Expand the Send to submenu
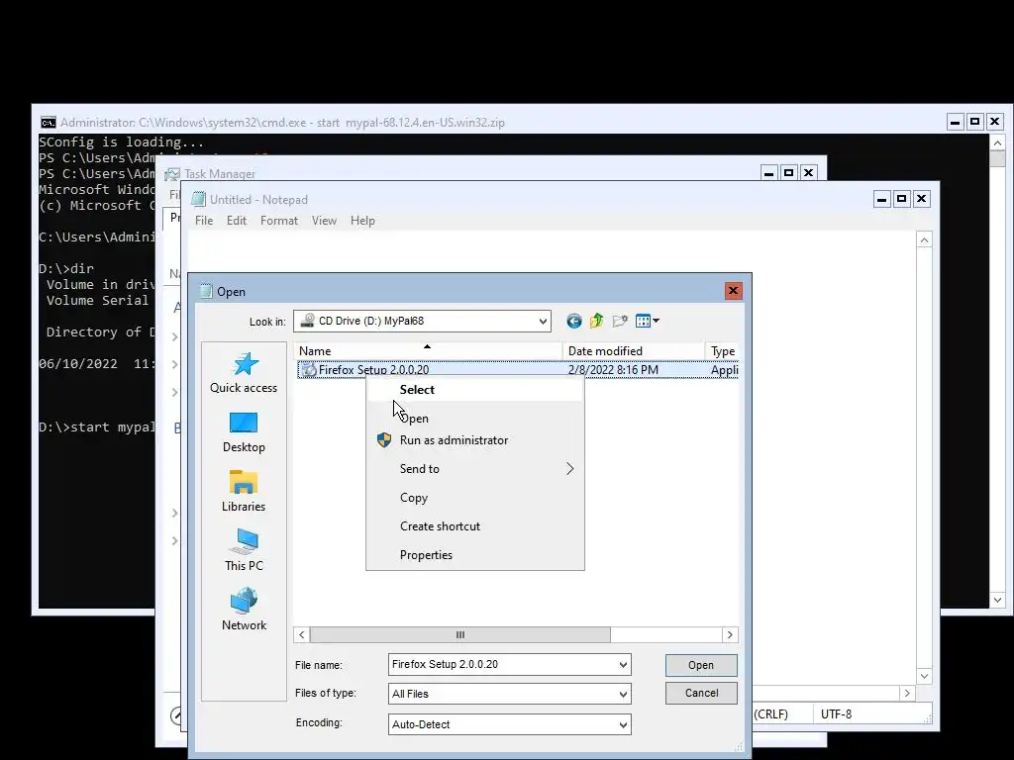This screenshot has height=760, width=1014. click(475, 469)
